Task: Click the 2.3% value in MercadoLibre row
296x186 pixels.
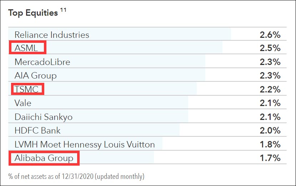Action: [270, 62]
